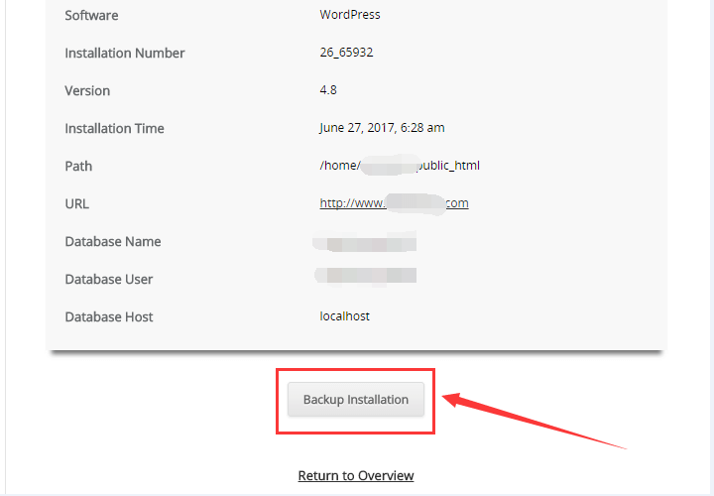Select the localhost database host value

[344, 316]
